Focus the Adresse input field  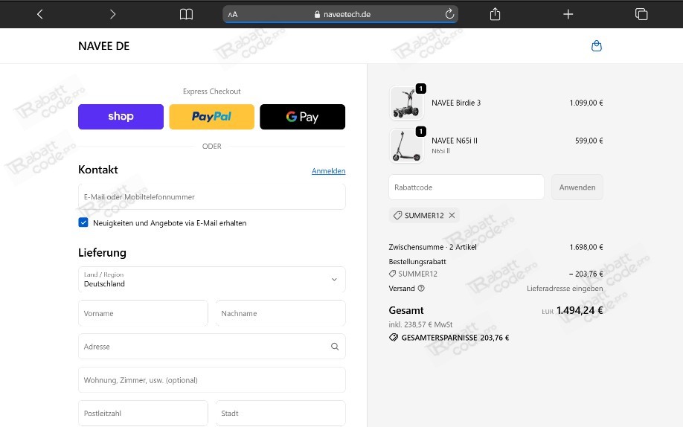pyautogui.click(x=212, y=347)
